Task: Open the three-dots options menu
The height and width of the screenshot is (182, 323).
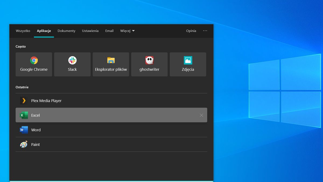Action: [205, 31]
